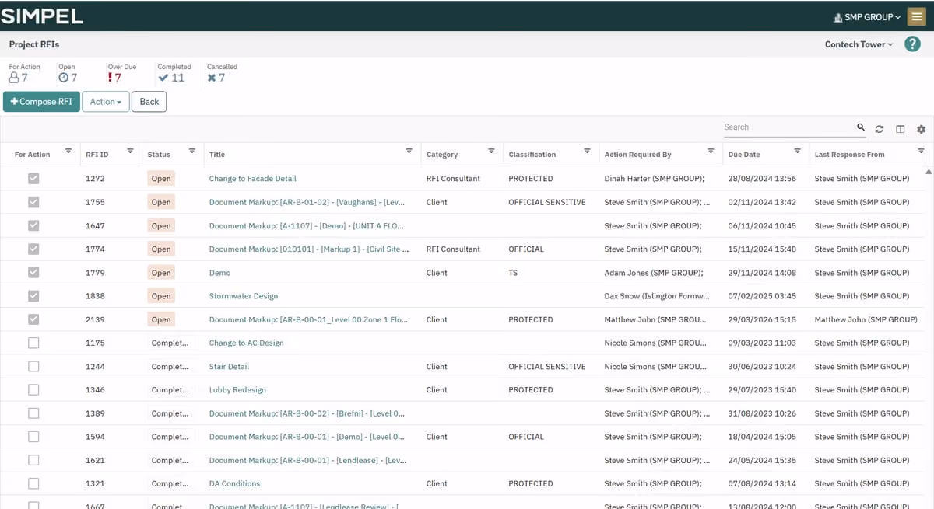The image size is (934, 509).
Task: Expand the Contech Tower project dropdown
Action: coord(859,44)
